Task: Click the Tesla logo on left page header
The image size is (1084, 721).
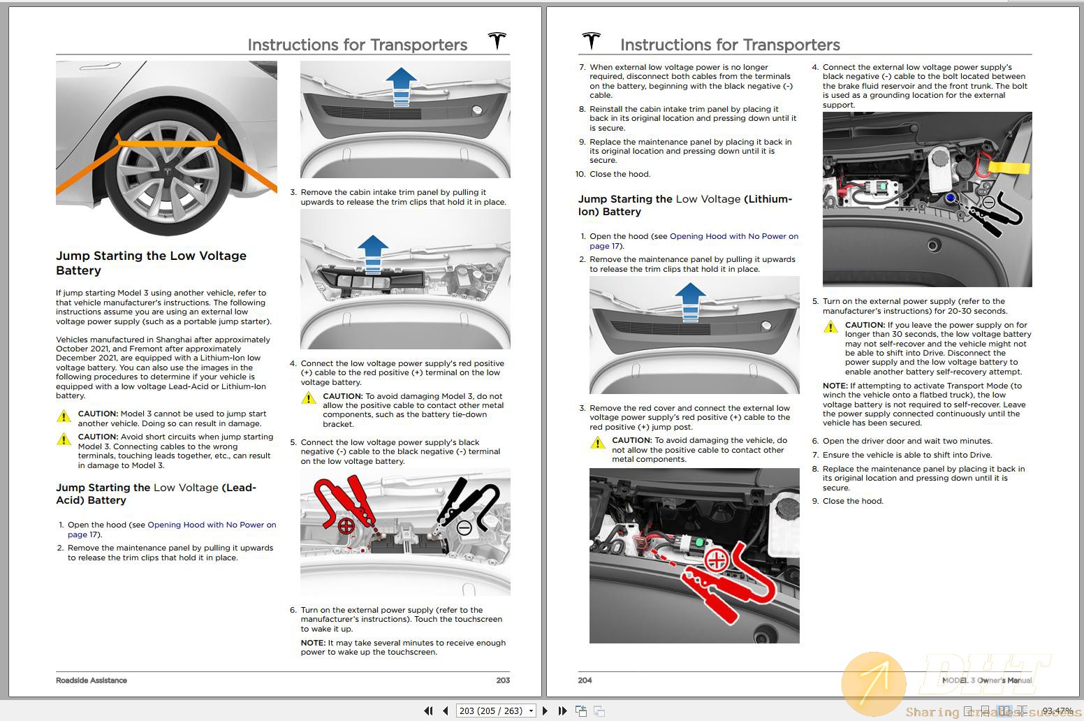Action: pyautogui.click(x=497, y=41)
